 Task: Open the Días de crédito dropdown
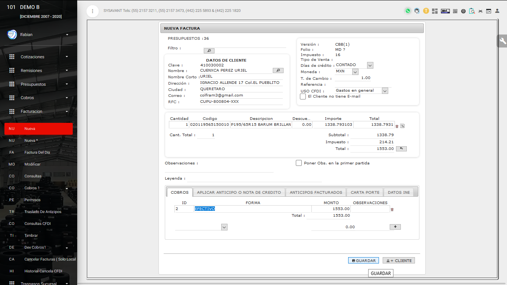coord(370,65)
